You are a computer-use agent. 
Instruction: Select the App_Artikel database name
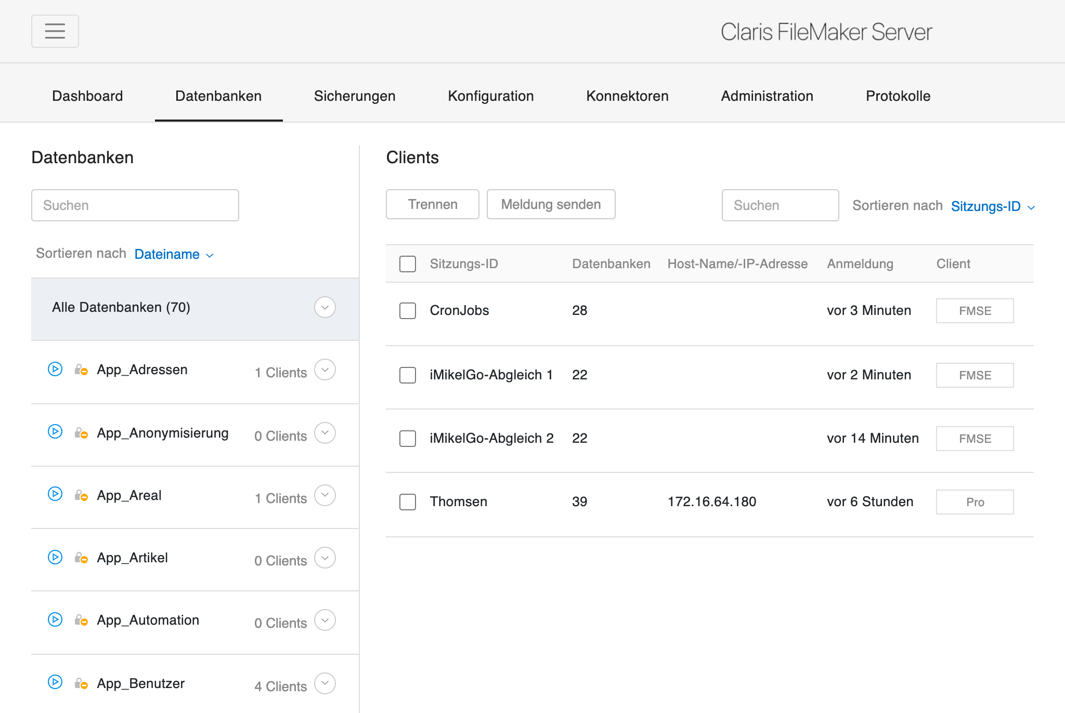click(133, 558)
